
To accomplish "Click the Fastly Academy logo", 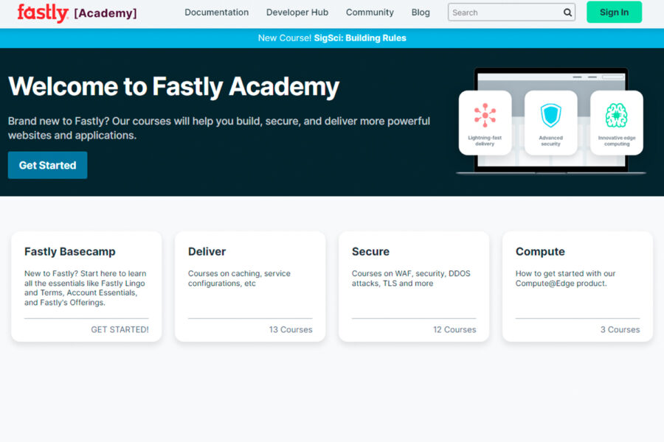I will (77, 13).
